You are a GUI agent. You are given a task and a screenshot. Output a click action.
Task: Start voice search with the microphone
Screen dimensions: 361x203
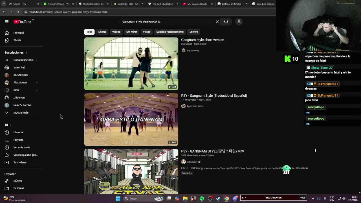(x=239, y=22)
